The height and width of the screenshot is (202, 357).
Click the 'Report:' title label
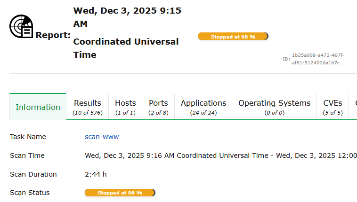pos(53,35)
